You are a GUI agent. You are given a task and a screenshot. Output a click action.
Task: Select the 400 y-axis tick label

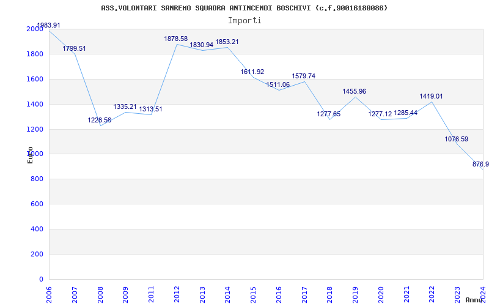[37, 229]
